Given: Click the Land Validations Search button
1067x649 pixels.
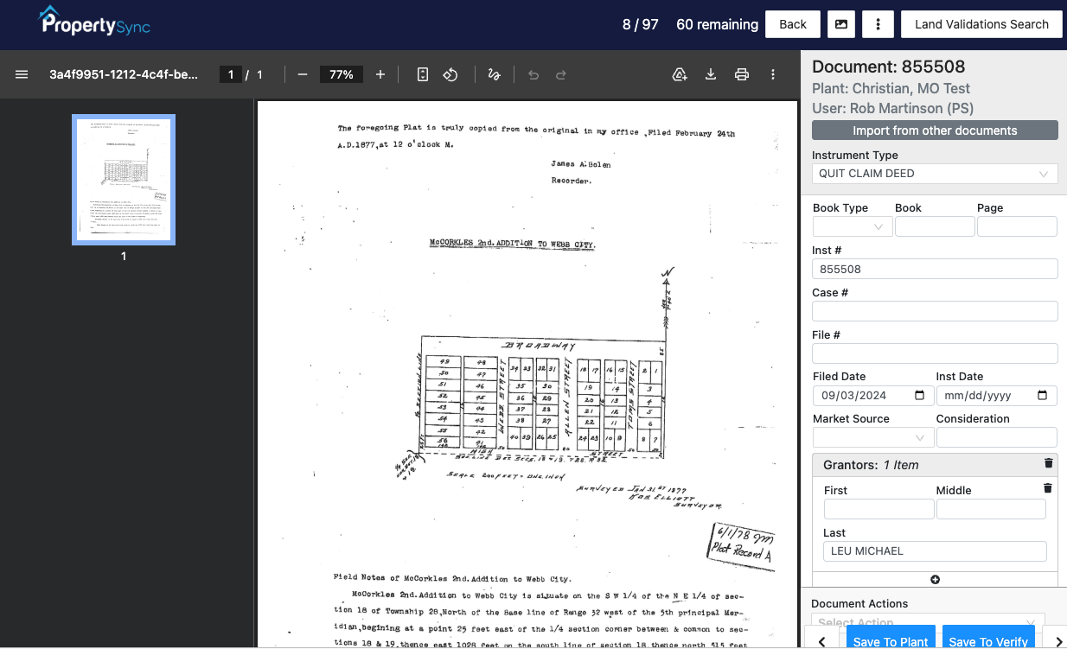Looking at the screenshot, I should 981,24.
